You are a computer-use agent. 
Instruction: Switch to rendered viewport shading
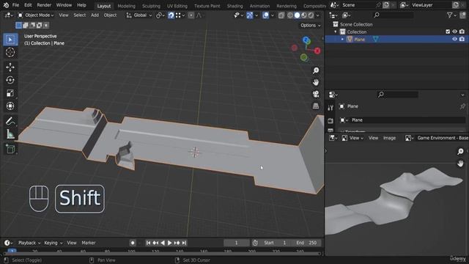click(x=311, y=15)
